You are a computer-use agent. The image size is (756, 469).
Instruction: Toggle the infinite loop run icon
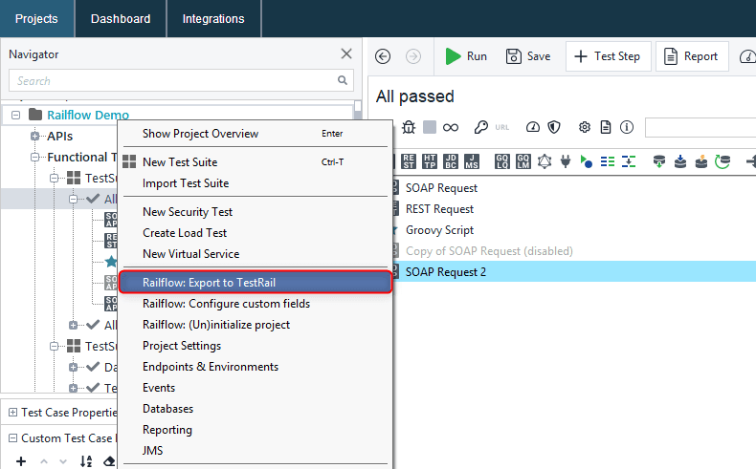451,127
